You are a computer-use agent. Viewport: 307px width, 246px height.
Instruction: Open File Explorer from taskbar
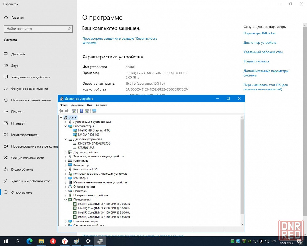click(41, 241)
